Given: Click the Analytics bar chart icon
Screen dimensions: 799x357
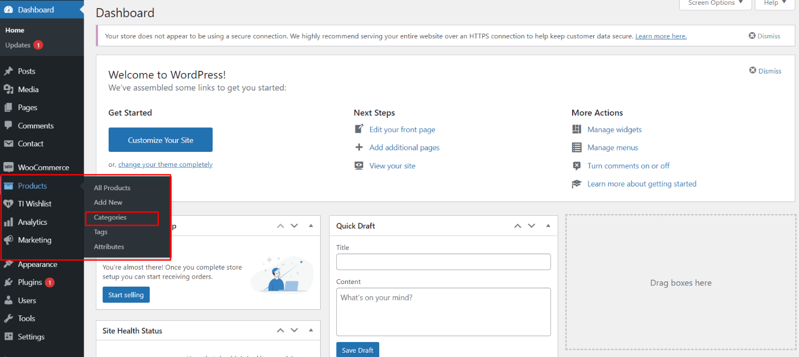Looking at the screenshot, I should (x=8, y=222).
